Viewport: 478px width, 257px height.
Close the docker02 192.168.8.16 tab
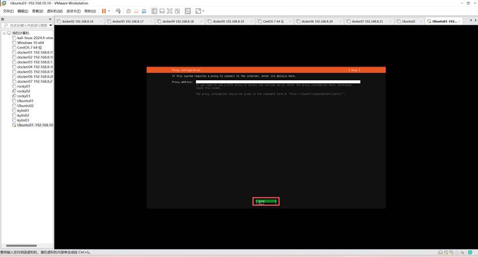tap(101, 21)
